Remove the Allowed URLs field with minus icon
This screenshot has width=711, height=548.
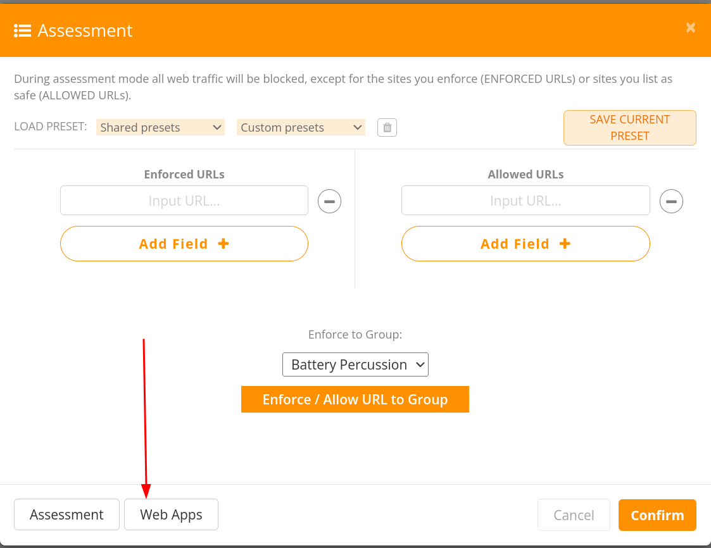coord(671,201)
